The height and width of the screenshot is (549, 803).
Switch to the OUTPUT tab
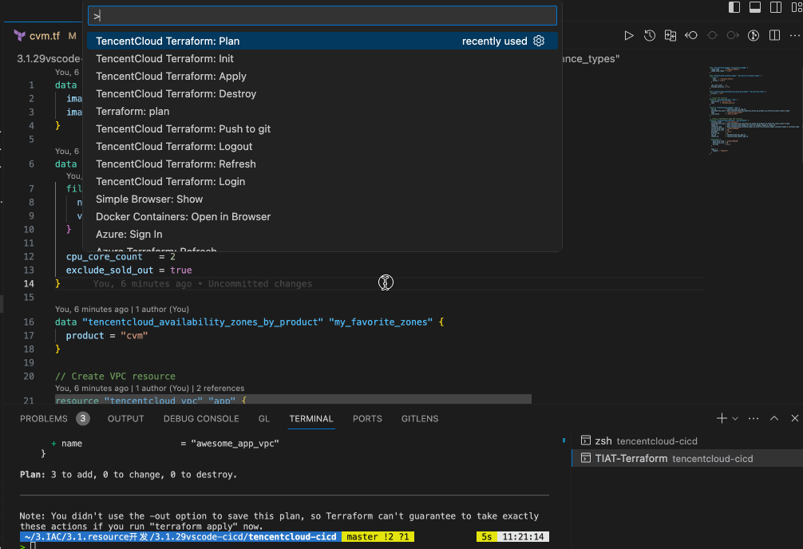point(125,418)
